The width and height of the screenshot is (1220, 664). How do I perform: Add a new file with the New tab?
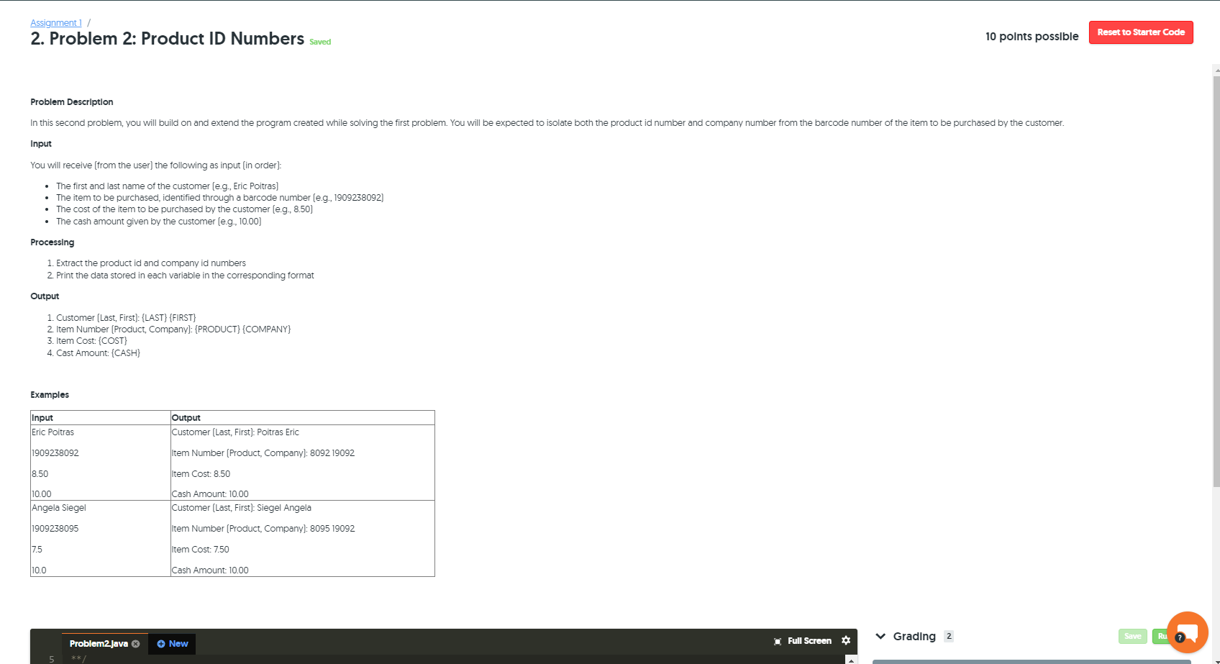pos(173,644)
